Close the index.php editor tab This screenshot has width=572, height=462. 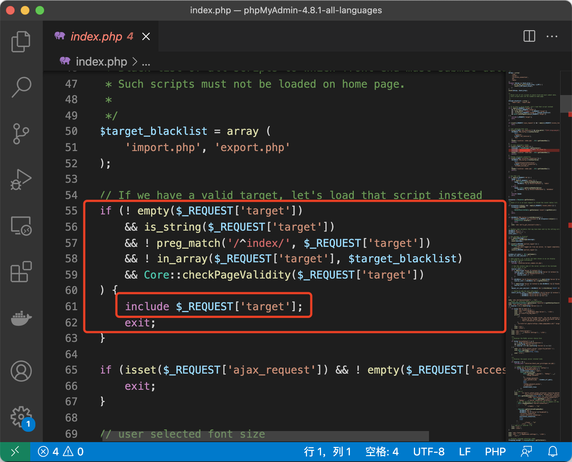[146, 36]
